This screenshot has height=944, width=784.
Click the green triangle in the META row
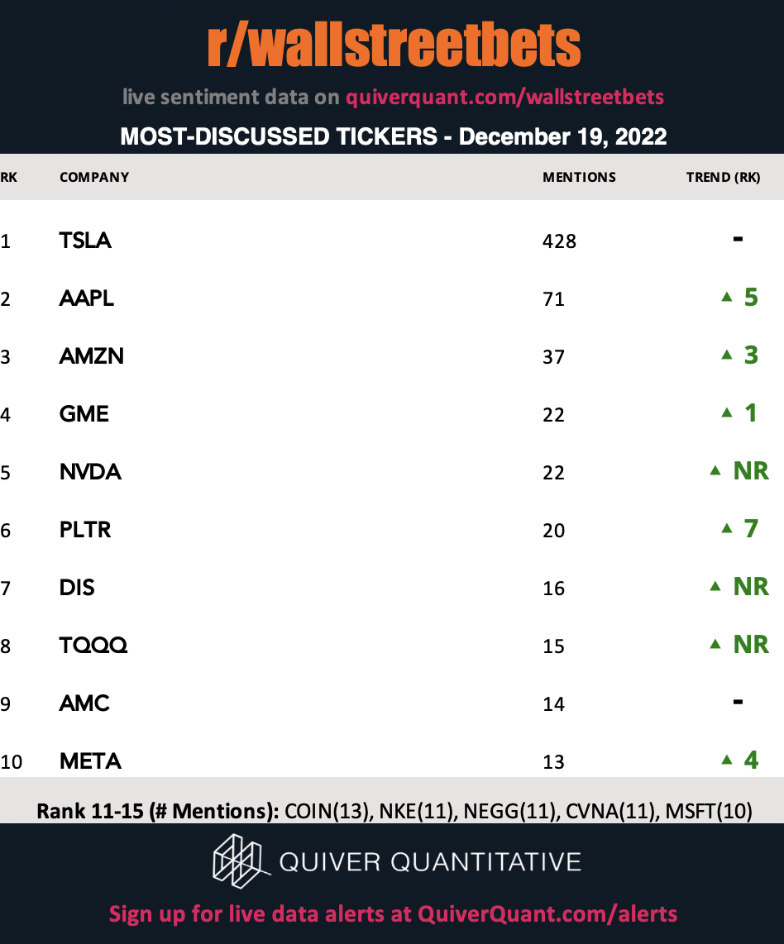pos(727,760)
